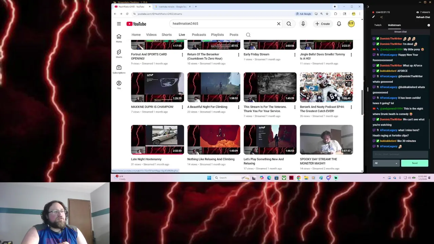This screenshot has width=434, height=244.
Task: Click the Create button
Action: [322, 24]
